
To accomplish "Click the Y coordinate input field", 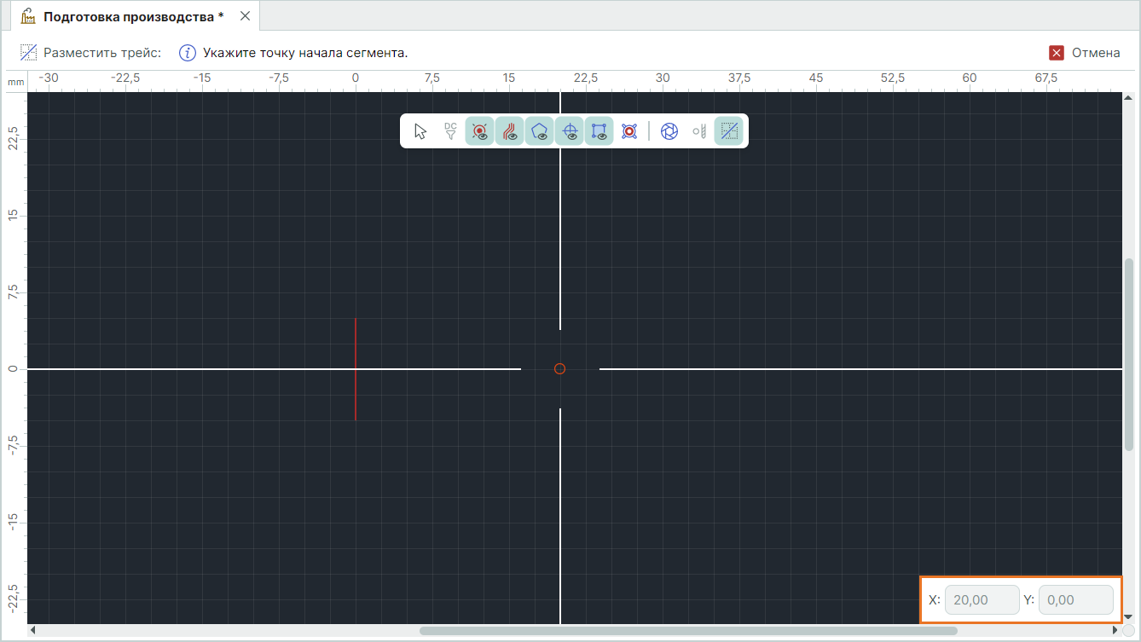I will [x=1075, y=600].
